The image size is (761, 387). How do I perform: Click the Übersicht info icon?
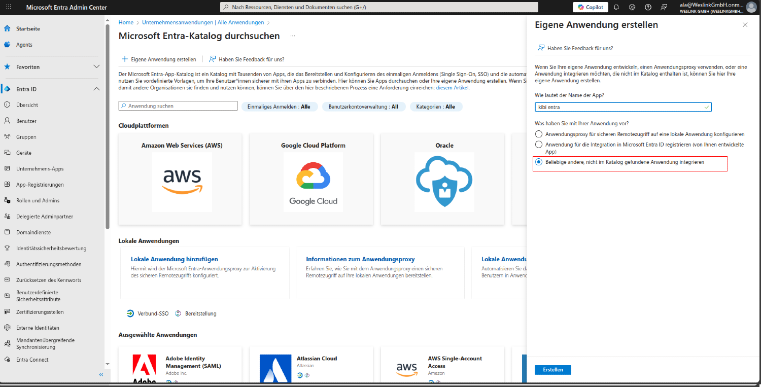(x=7, y=105)
